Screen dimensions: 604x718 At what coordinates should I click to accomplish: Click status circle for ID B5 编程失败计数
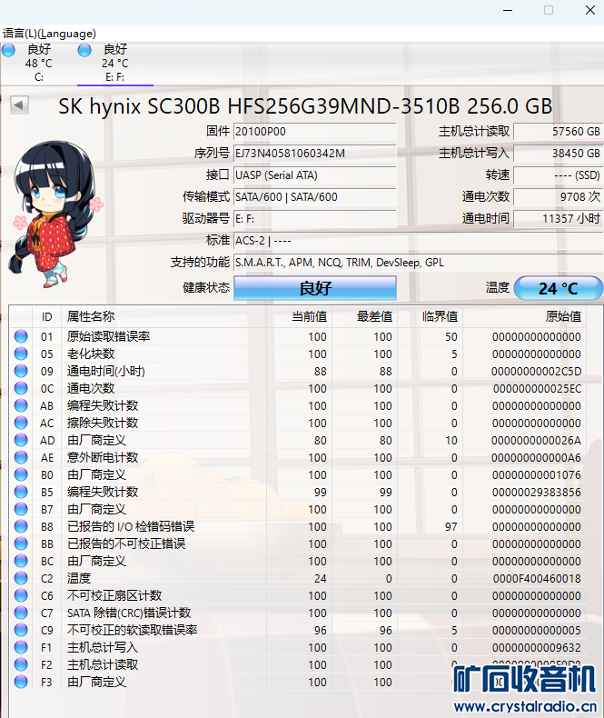(21, 492)
